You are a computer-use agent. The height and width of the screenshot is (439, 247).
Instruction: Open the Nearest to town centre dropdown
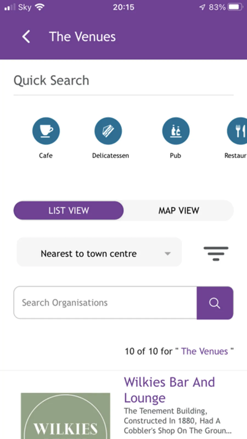tap(88, 253)
